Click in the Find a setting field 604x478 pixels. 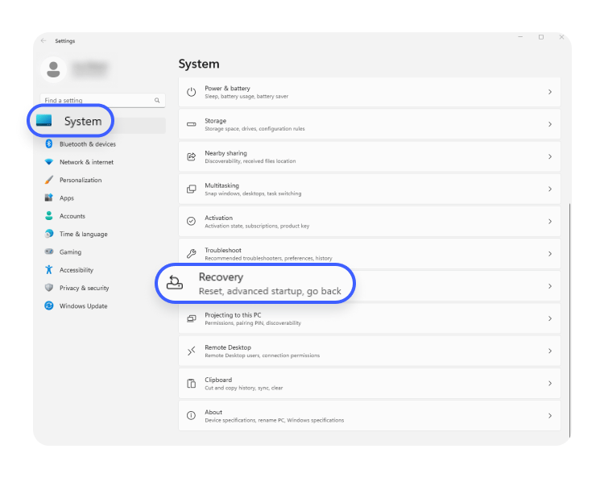coord(102,100)
